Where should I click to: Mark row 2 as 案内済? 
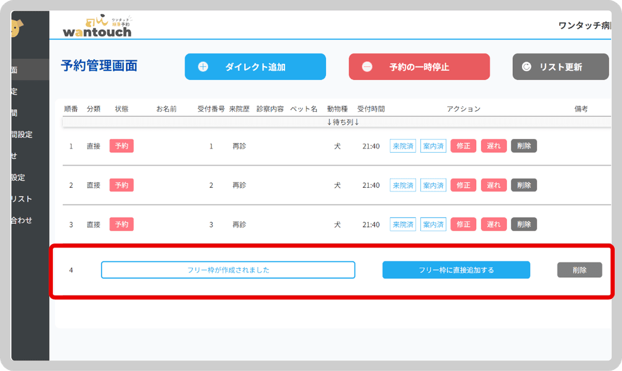coord(433,185)
